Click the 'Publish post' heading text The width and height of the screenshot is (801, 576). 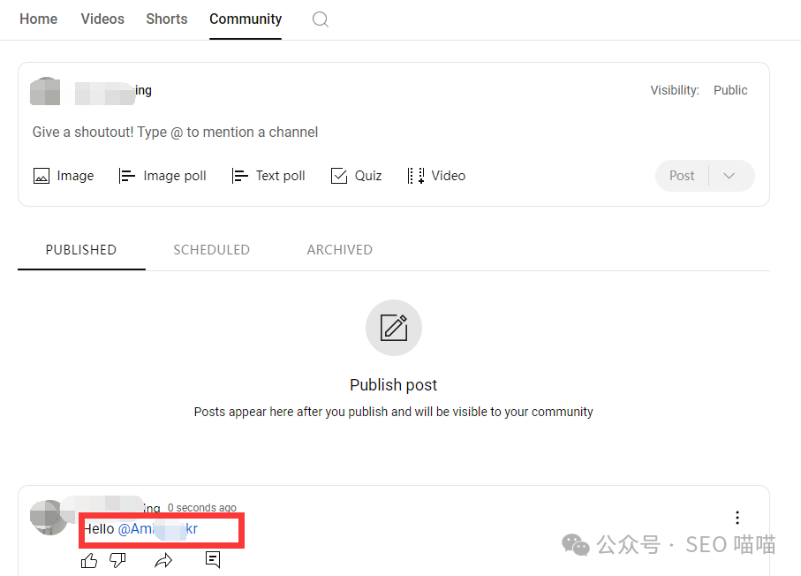[393, 385]
